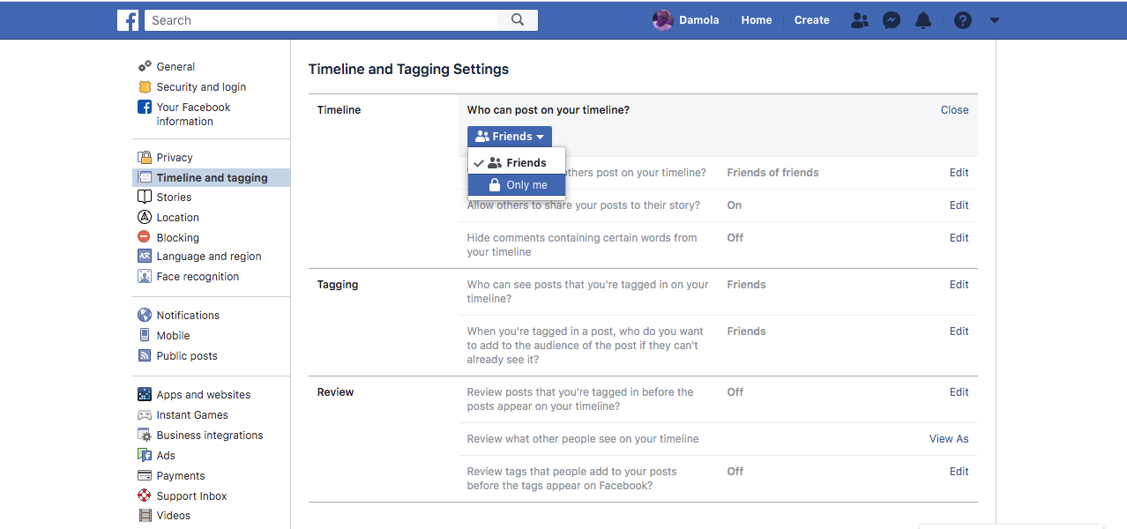Click the Home button in header
Viewport: 1127px width, 529px height.
[757, 20]
